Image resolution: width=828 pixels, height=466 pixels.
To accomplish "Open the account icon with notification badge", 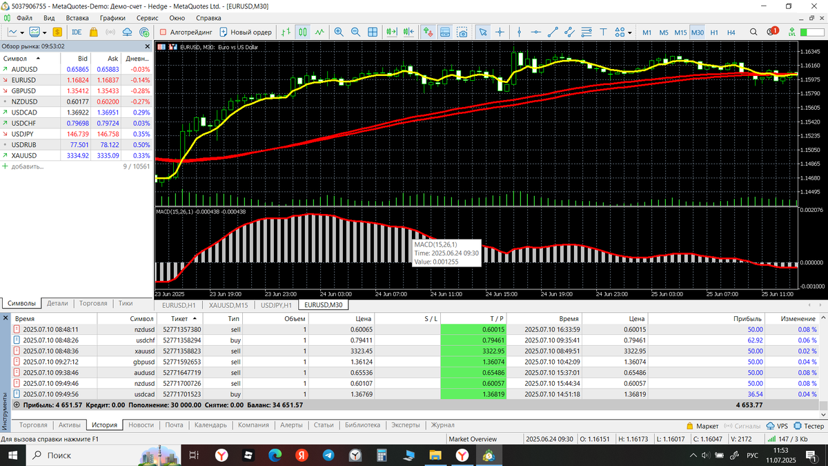I will [772, 32].
